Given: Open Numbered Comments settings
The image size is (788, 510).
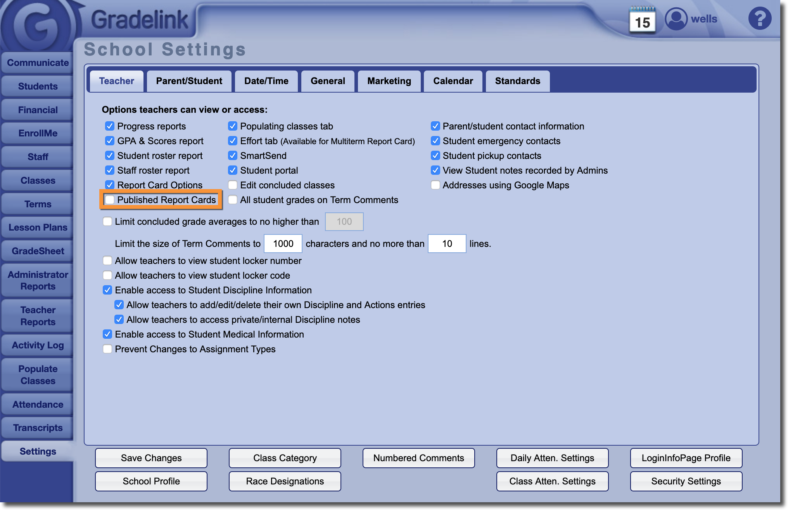Looking at the screenshot, I should point(418,458).
